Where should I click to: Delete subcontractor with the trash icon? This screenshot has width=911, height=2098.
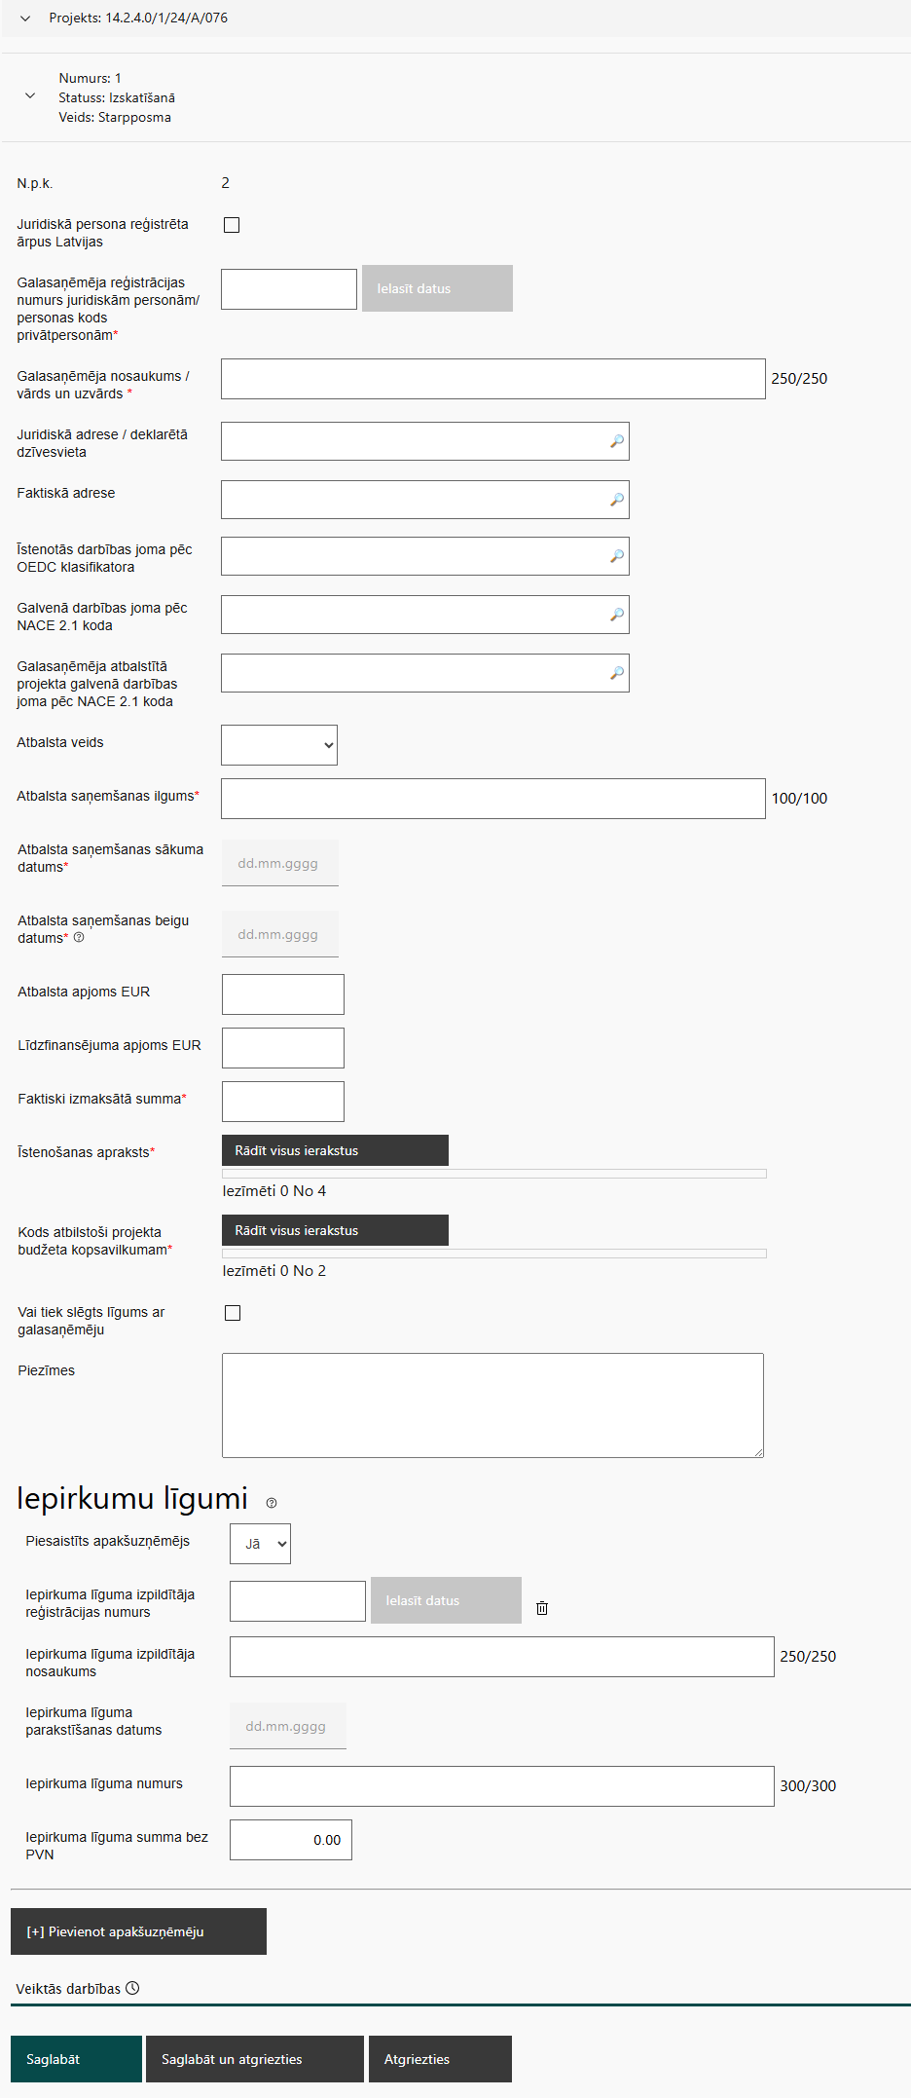pos(542,1608)
